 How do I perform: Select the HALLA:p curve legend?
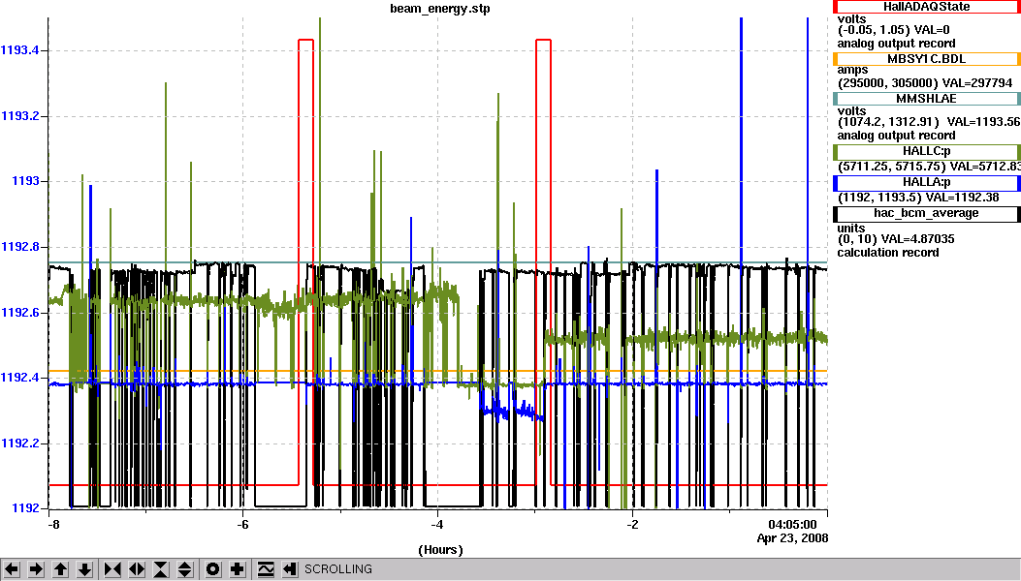(927, 183)
